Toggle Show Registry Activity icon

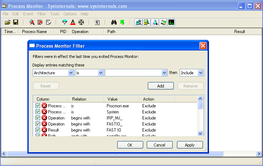(x=139, y=22)
